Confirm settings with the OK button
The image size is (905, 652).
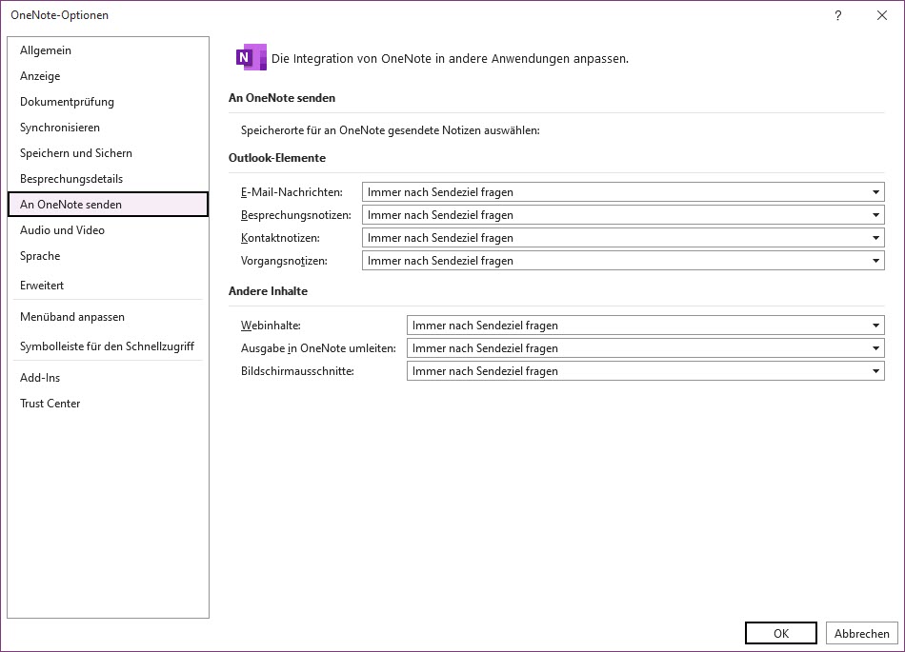coord(780,633)
